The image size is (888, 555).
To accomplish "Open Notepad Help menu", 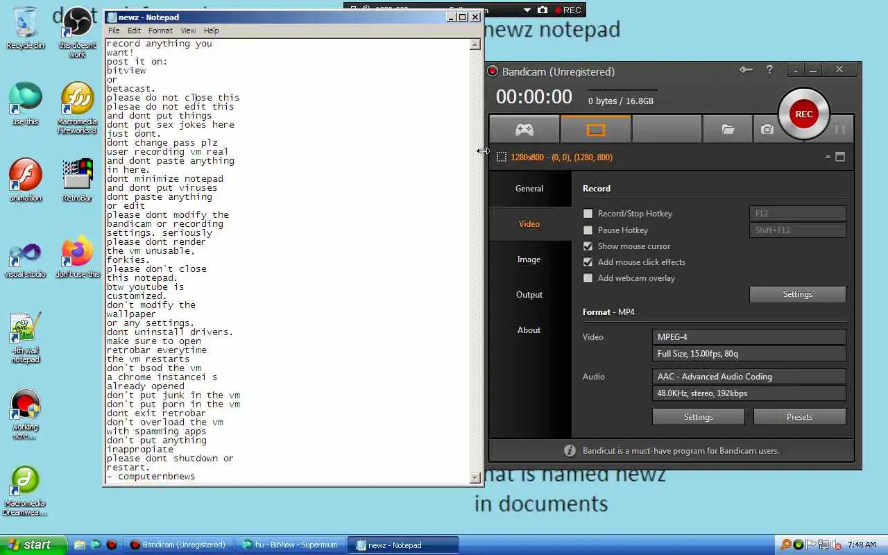I will point(212,31).
